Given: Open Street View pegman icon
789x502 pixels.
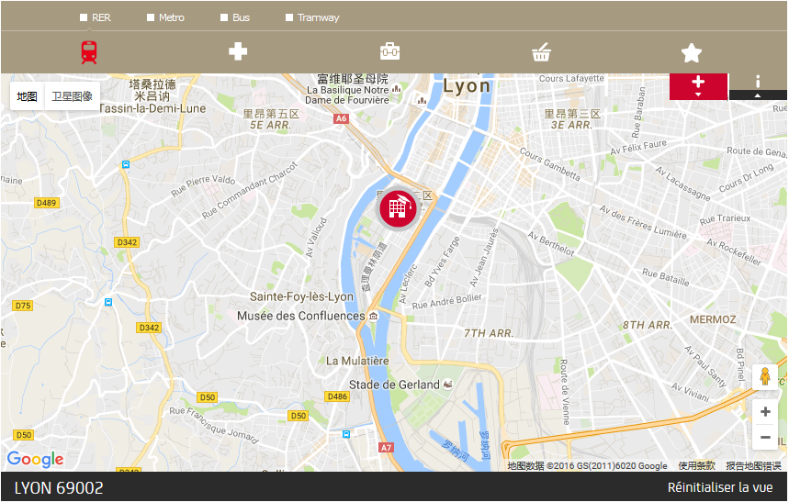Looking at the screenshot, I should click(x=765, y=376).
